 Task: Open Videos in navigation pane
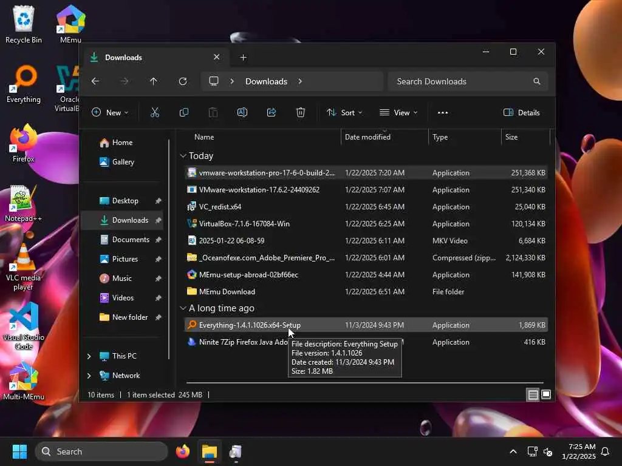point(123,298)
